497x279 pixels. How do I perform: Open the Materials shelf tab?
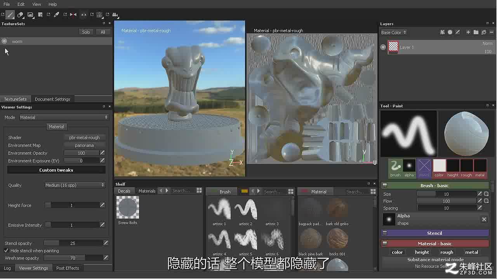point(147,191)
